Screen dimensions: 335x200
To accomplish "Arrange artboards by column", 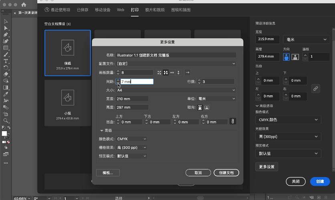I will 178,73.
